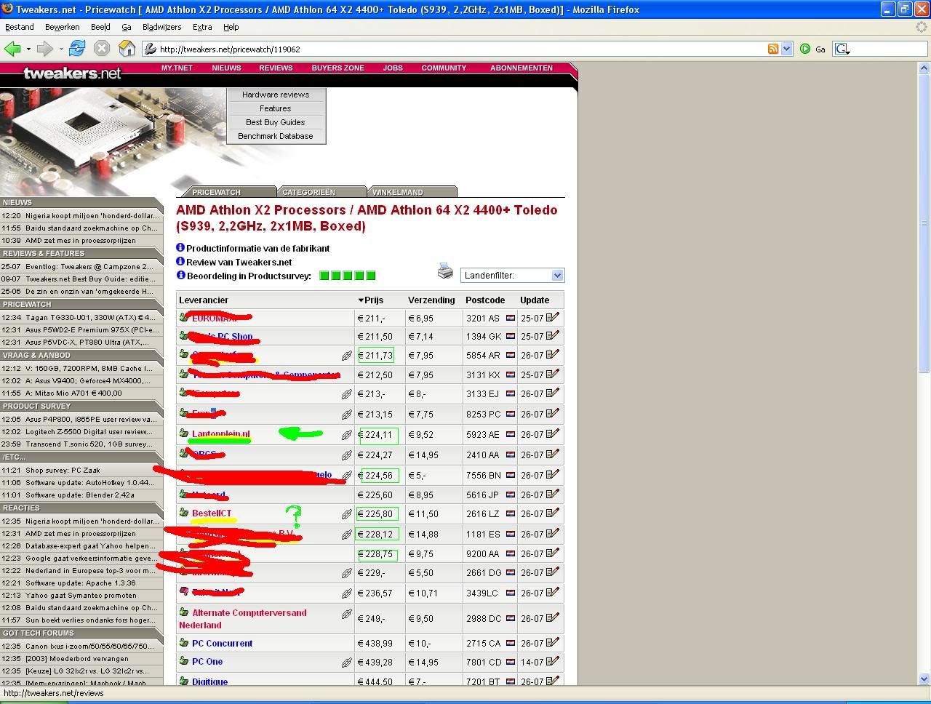Click the green rating bar beside Beoordeling in Productsurvey
931x704 pixels.
click(x=348, y=276)
